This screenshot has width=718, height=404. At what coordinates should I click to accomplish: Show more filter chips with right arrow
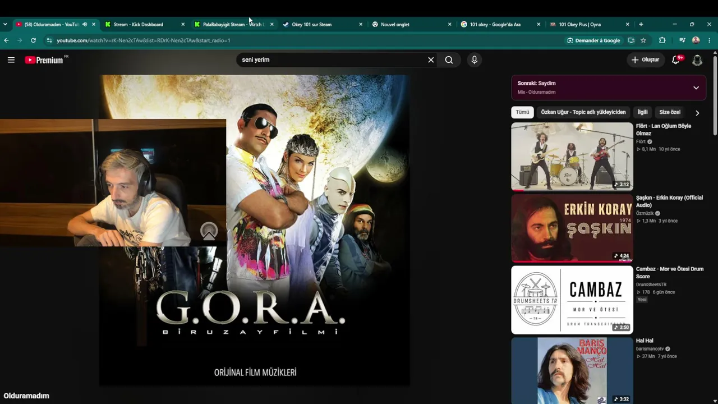coord(697,113)
